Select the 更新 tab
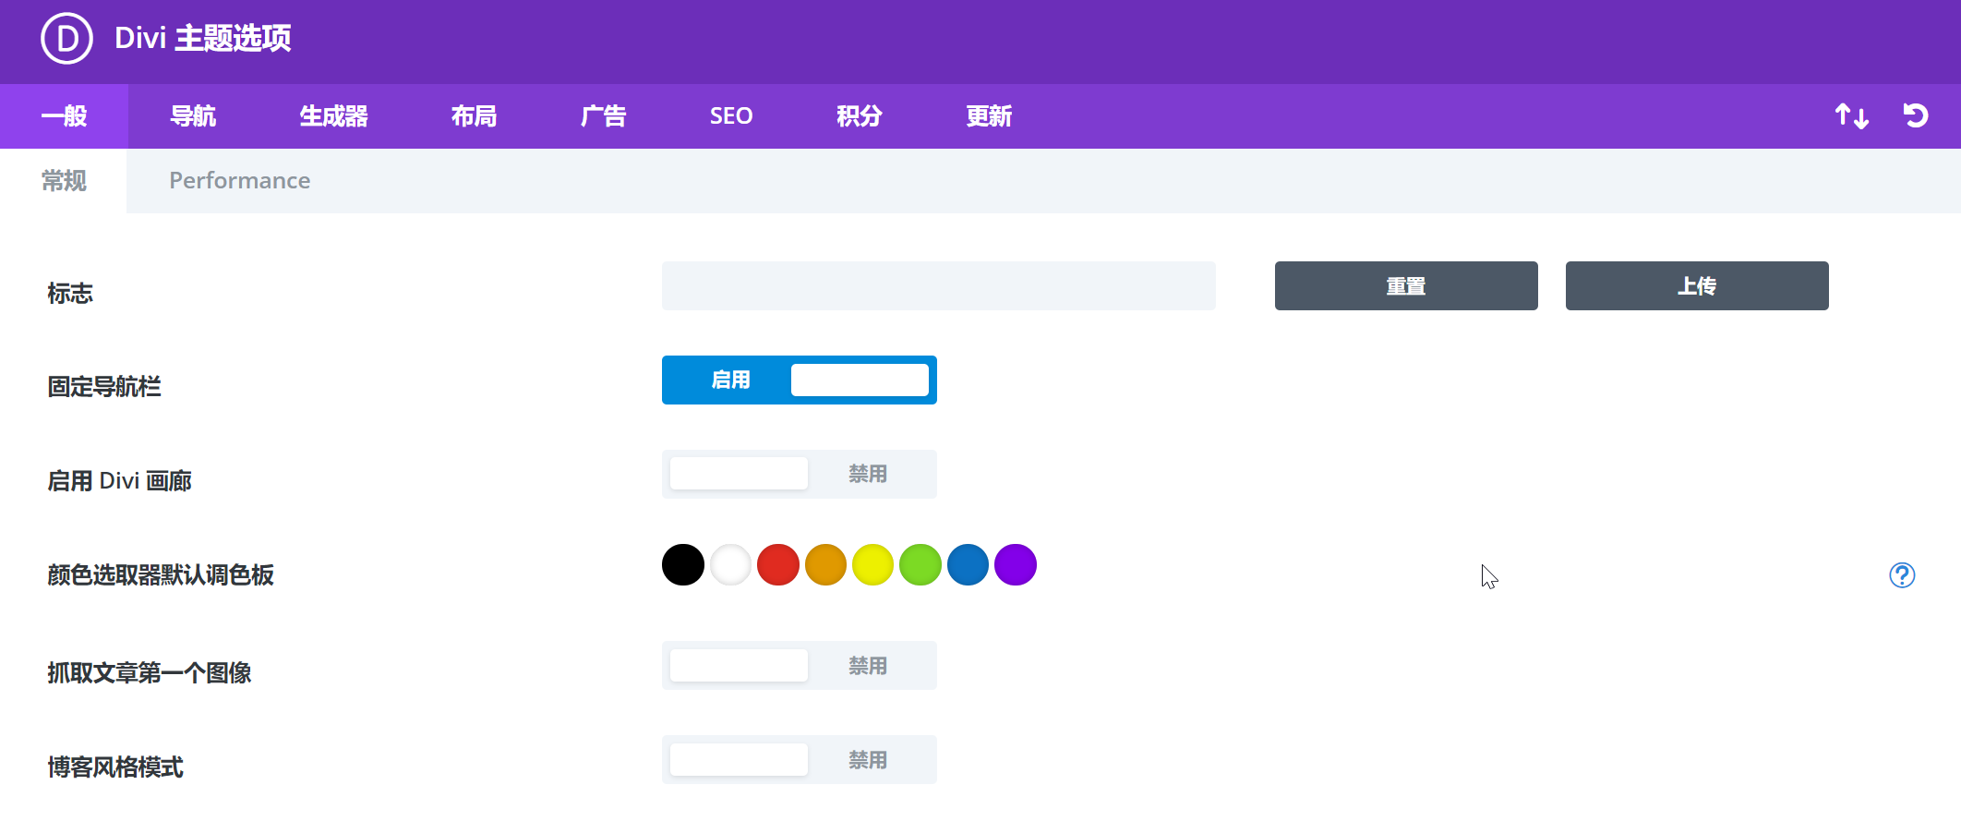 [x=989, y=116]
